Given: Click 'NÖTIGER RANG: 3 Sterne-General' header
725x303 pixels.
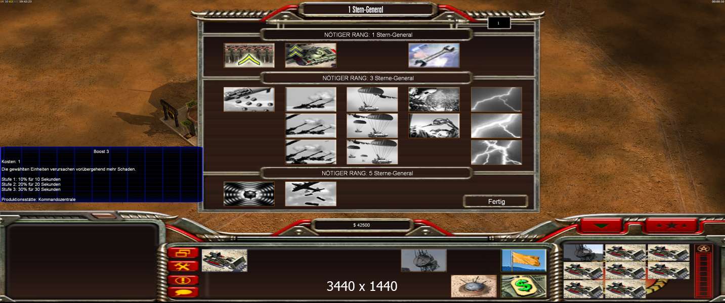Looking at the screenshot, I should (x=368, y=78).
